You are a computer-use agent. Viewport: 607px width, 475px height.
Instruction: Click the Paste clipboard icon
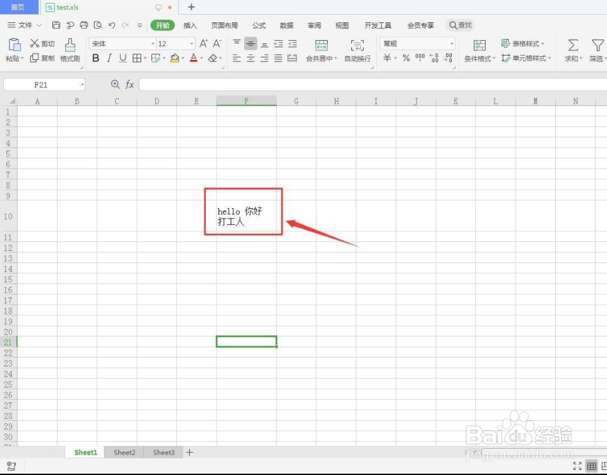(15, 45)
